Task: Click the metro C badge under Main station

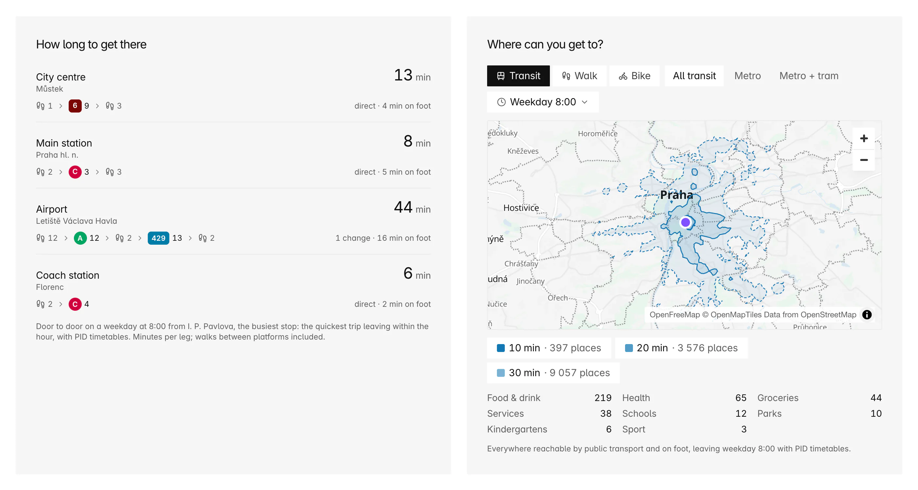Action: tap(75, 172)
